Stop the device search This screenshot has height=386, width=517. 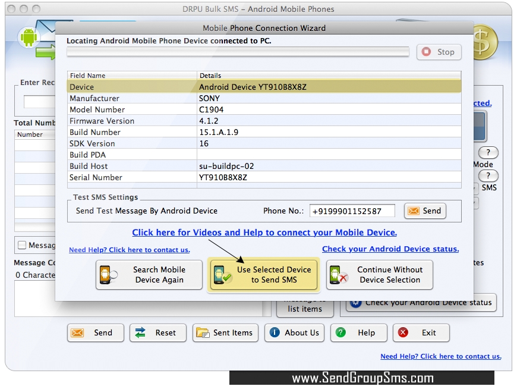tap(439, 52)
